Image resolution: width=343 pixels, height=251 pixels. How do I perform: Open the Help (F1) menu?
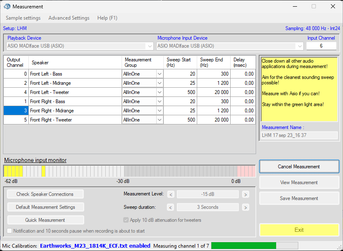click(107, 18)
